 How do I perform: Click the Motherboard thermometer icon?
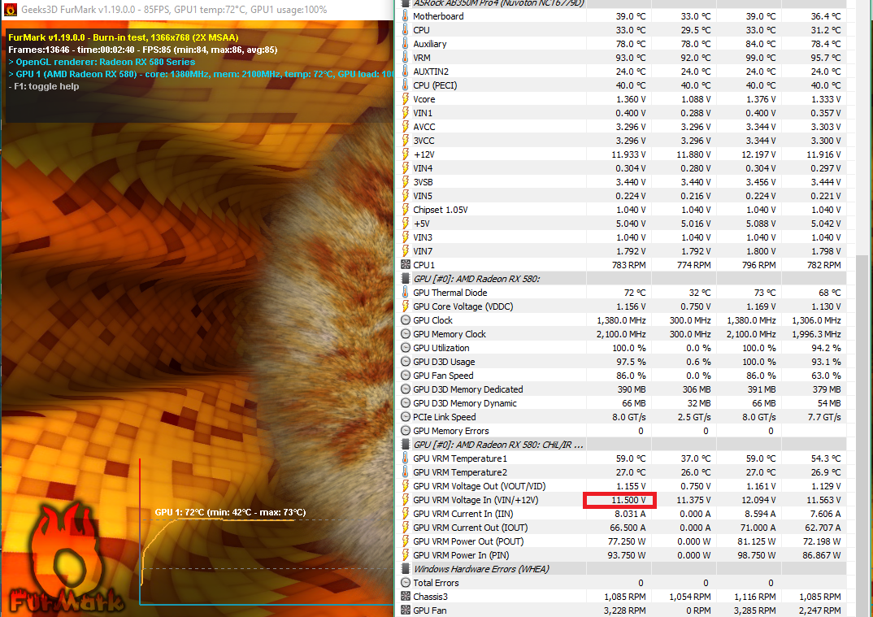click(x=406, y=16)
